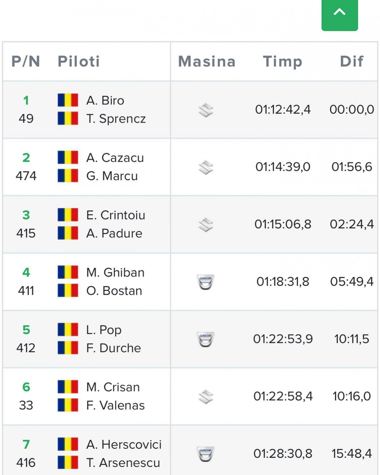Open driver A. Biro's name
The width and height of the screenshot is (380, 475).
click(105, 101)
